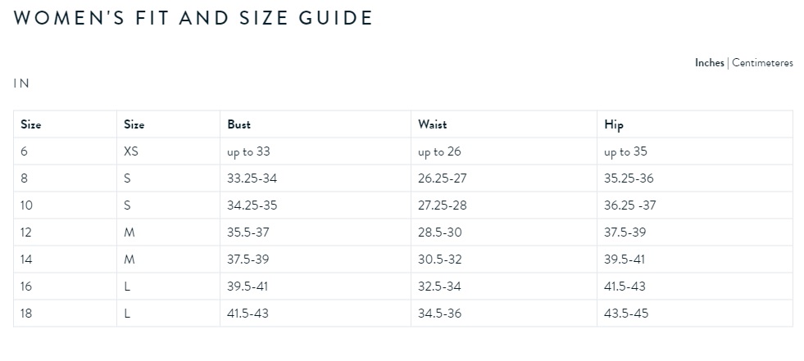This screenshot has height=361, width=804.
Task: Click bust measurement 39.5-41
Action: (x=248, y=287)
